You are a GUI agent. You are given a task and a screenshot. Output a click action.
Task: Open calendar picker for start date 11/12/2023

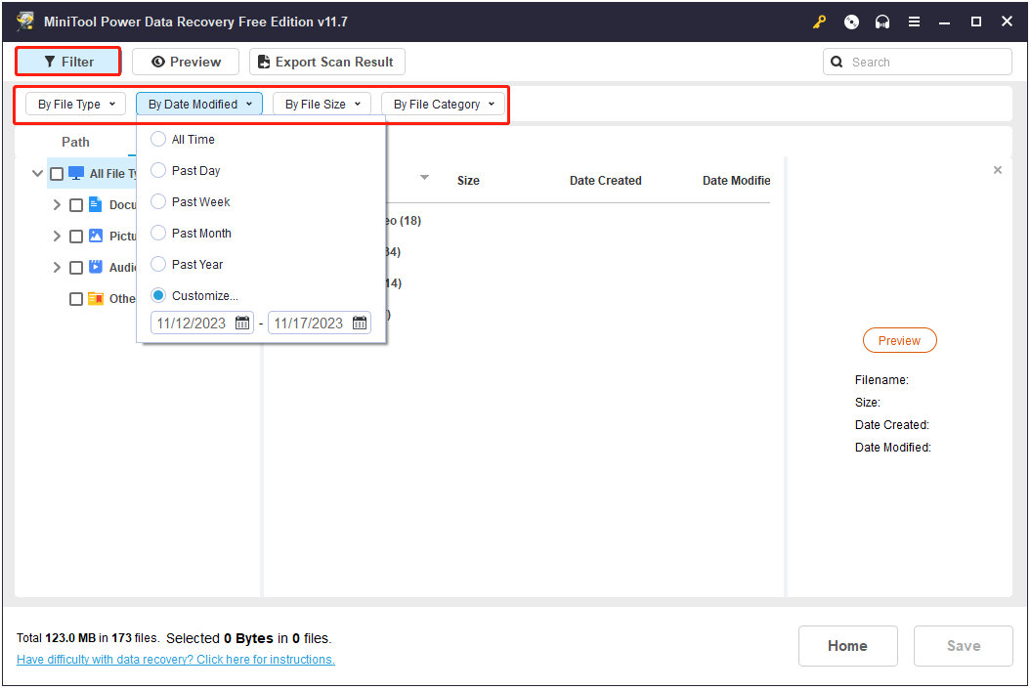242,323
